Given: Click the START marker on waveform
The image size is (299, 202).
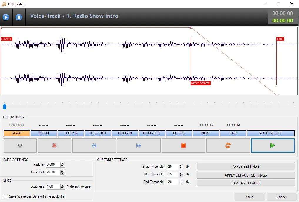Looking at the screenshot, I should (6, 39).
